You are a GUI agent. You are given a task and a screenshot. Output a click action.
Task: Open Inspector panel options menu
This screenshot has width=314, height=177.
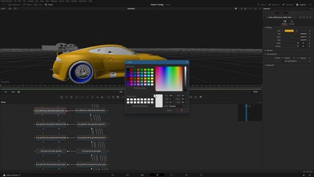312,9
